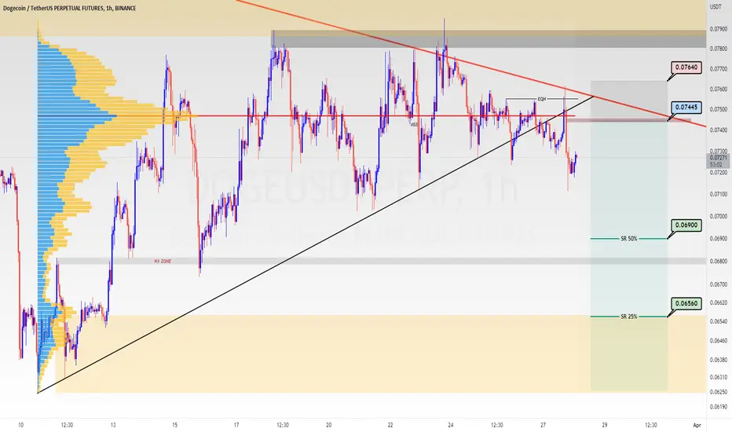
Task: Click the 0.07100 price axis tick
Action: (x=718, y=194)
